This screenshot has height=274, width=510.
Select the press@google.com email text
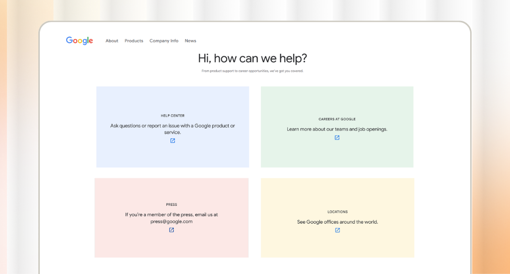(x=171, y=222)
